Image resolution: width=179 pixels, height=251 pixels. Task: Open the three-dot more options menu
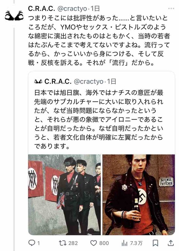[x=171, y=8]
